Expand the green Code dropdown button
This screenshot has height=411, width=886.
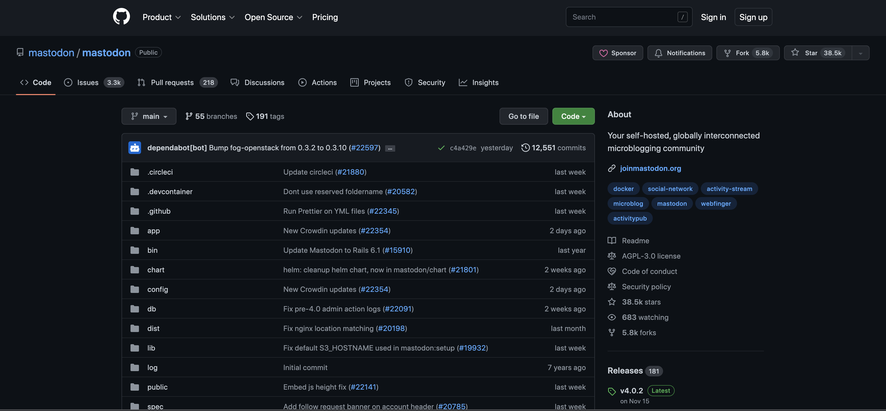[573, 116]
